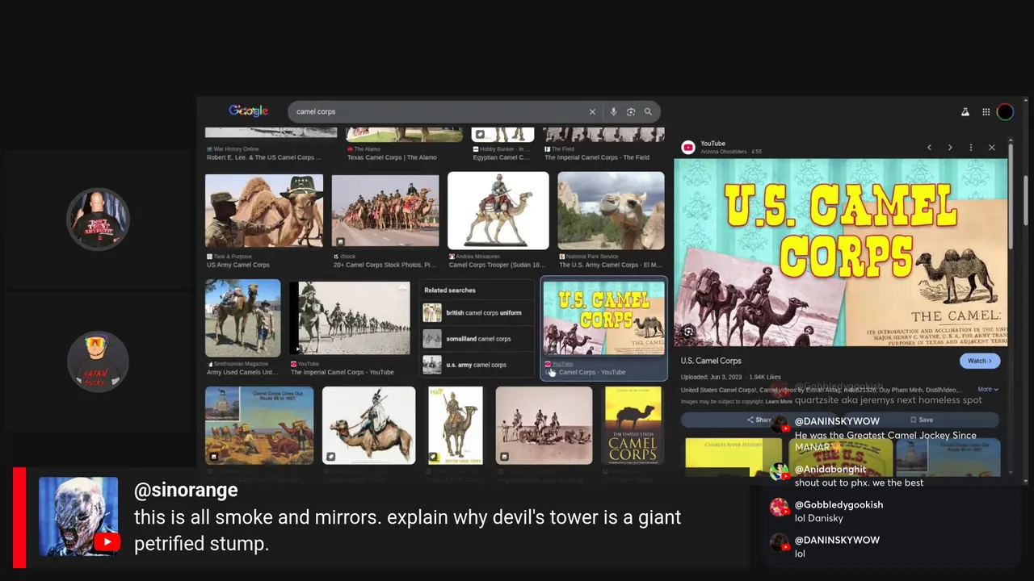This screenshot has height=581, width=1034.
Task: Select 'u.s. army camel corps' related search
Action: 477,365
